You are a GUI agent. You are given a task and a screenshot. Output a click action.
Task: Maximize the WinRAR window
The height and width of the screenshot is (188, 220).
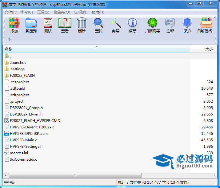(x=199, y=3)
